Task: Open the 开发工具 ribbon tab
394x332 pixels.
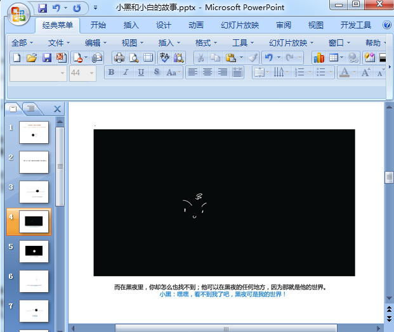Action: click(355, 25)
